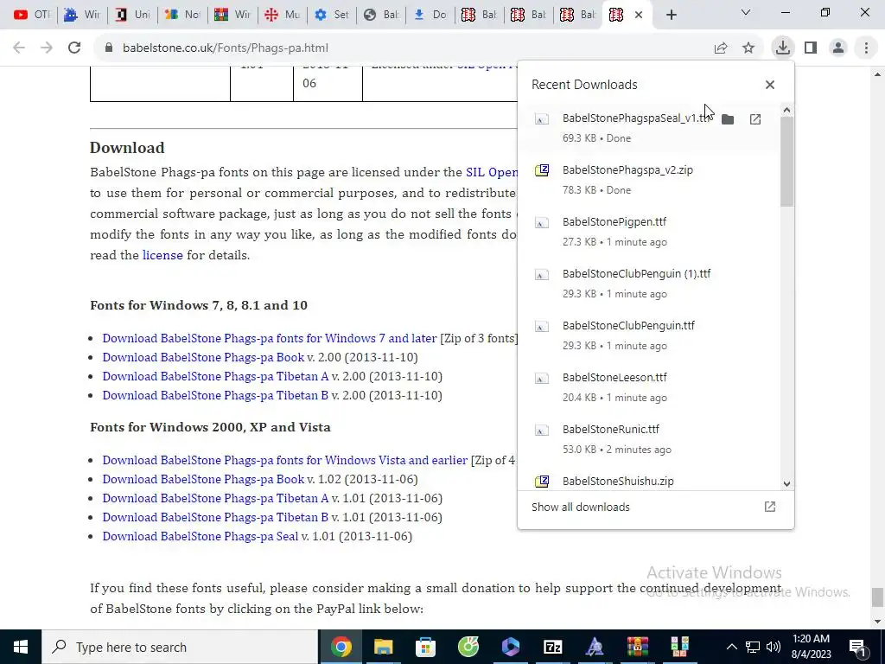This screenshot has width=885, height=664.
Task: Switch to the globe-icon Bab tab
Action: pyautogui.click(x=381, y=15)
